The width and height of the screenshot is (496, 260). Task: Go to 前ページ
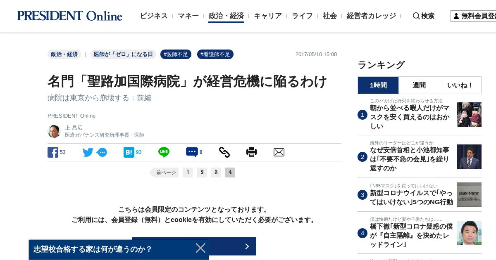(x=164, y=173)
